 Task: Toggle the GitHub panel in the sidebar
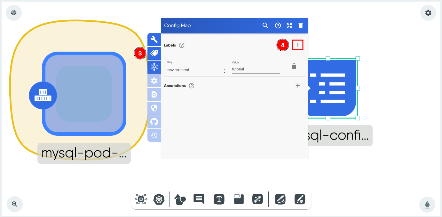[x=154, y=122]
